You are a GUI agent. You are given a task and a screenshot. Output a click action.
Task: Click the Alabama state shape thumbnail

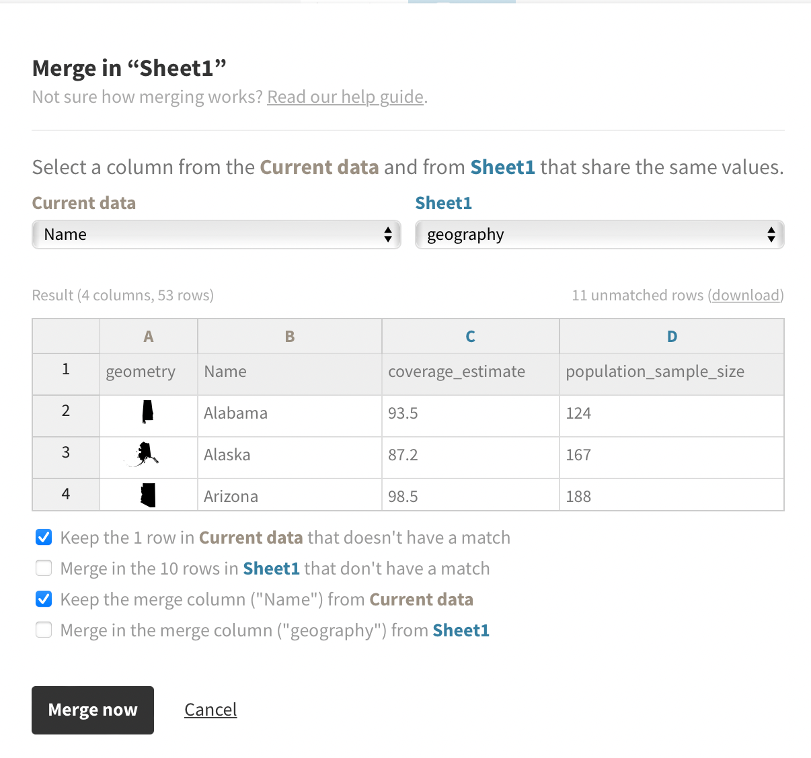pos(148,412)
